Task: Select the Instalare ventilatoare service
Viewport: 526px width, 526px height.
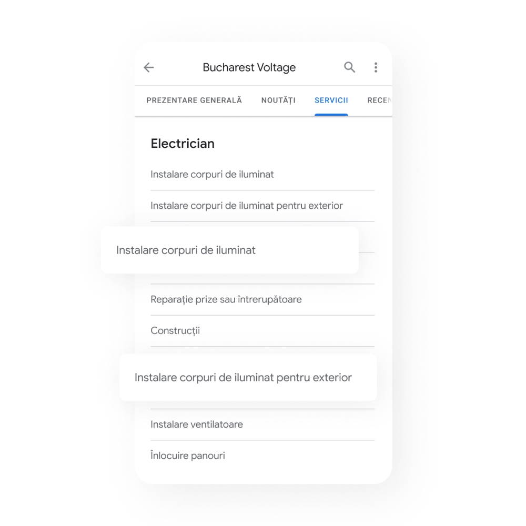Action: tap(262, 424)
